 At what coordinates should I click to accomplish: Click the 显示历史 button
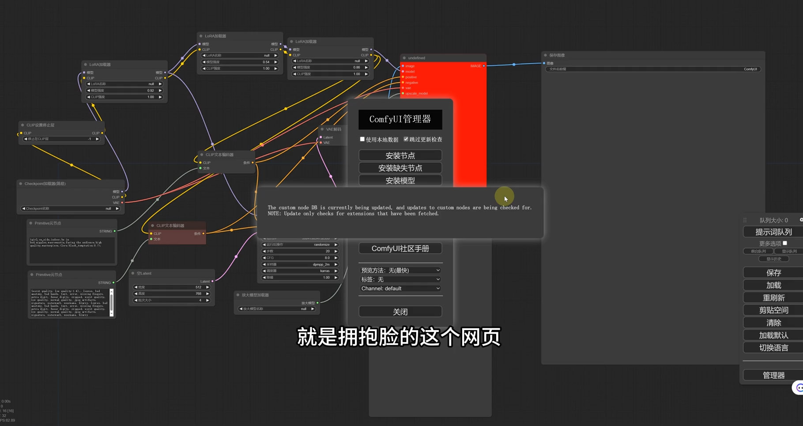[774, 259]
